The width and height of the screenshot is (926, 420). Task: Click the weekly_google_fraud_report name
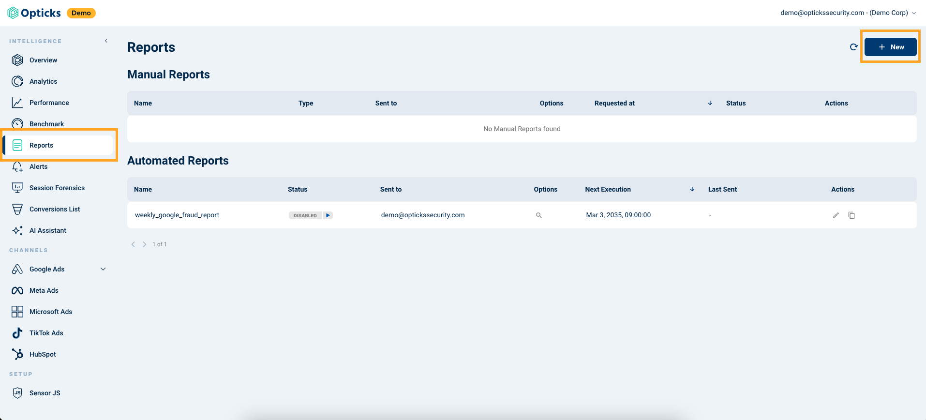click(x=177, y=215)
